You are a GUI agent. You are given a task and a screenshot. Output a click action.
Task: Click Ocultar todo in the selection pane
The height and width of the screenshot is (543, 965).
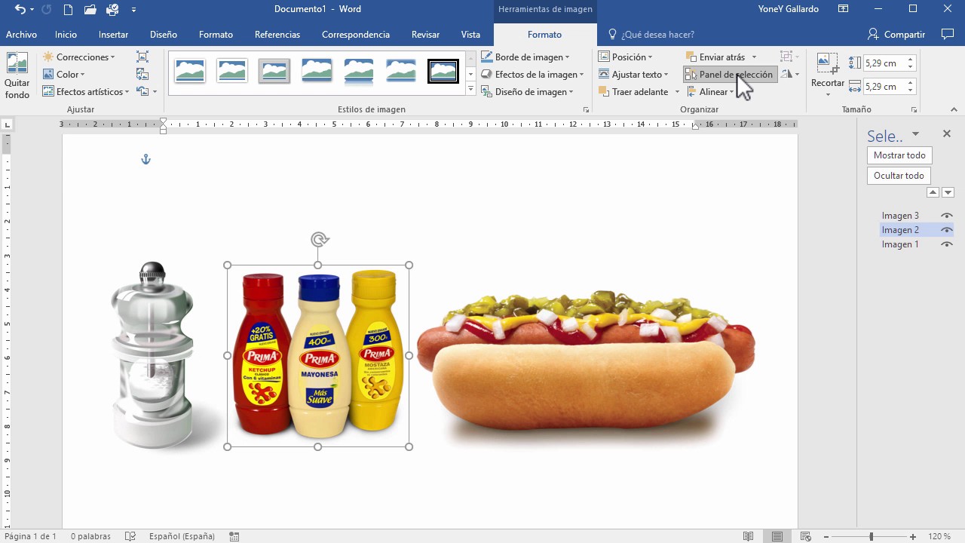pyautogui.click(x=898, y=175)
